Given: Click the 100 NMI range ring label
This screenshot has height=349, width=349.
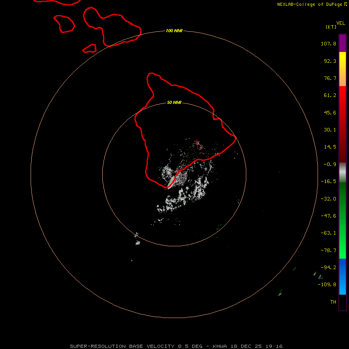Looking at the screenshot, I should point(174,31).
